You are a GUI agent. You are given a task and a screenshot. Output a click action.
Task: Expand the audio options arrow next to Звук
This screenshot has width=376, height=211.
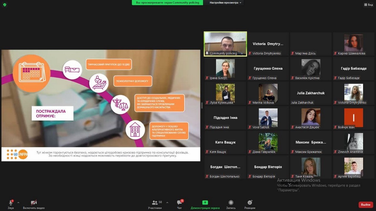coord(18,203)
